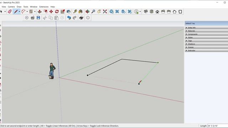Select the Offset tool
Image resolution: width=228 pixels, height=128 pixels.
click(x=45, y=11)
